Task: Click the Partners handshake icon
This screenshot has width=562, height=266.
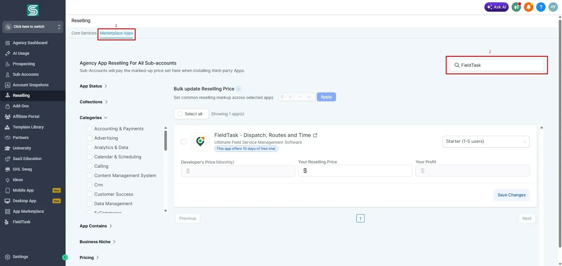Action: 8,138
